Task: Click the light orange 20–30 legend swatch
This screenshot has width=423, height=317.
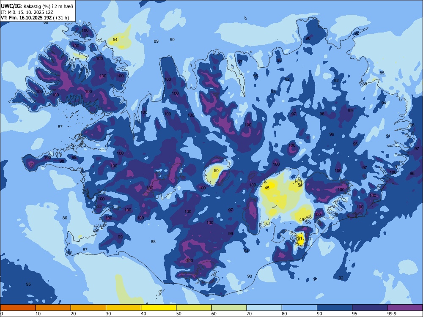Action: point(88,308)
